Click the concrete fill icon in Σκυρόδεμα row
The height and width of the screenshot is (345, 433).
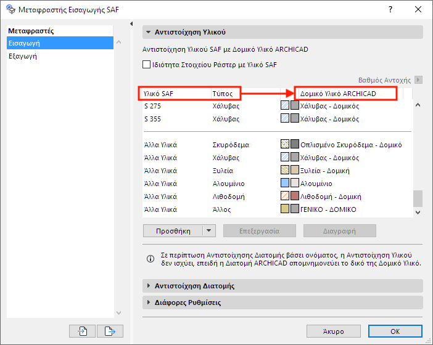(285, 144)
